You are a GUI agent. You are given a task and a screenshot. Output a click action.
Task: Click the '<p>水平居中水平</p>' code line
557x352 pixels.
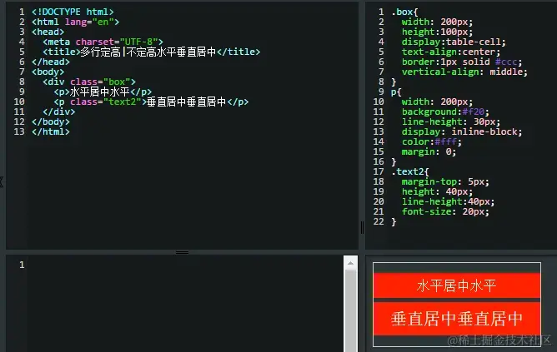pos(103,92)
